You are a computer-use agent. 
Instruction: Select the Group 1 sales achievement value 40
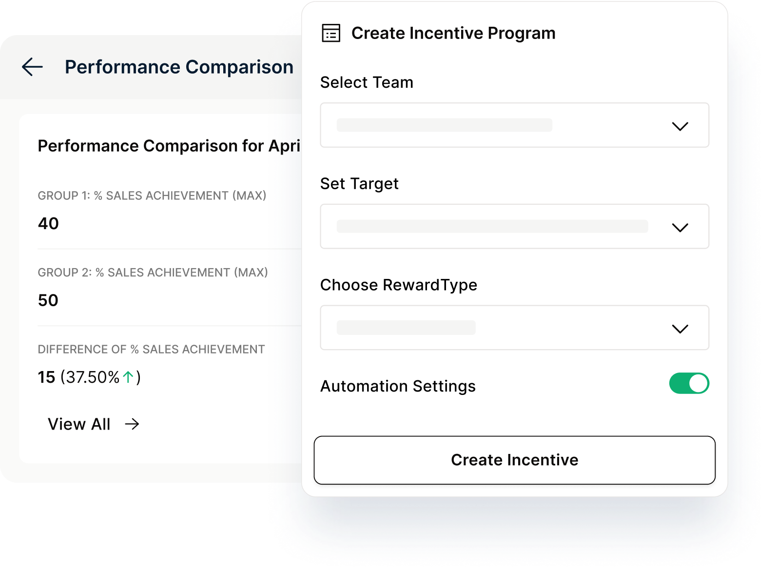[48, 223]
